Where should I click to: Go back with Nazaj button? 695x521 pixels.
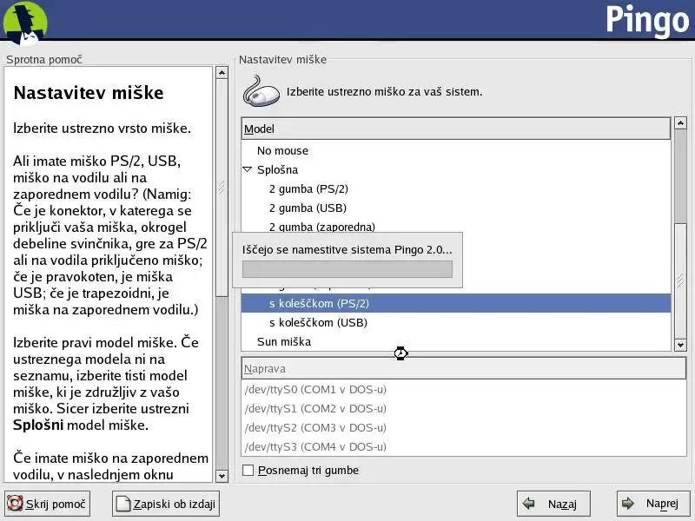(553, 504)
